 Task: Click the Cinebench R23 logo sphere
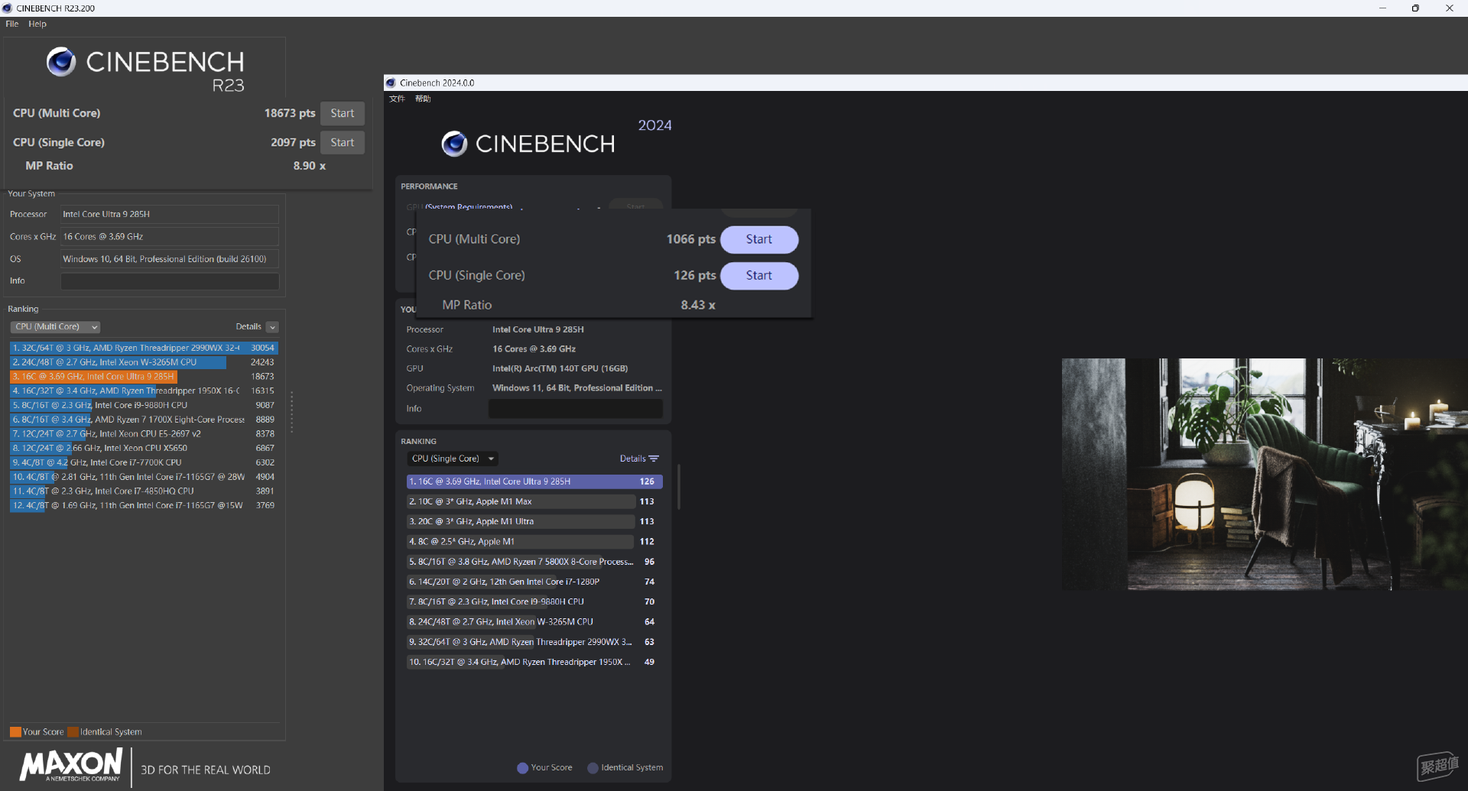[61, 62]
